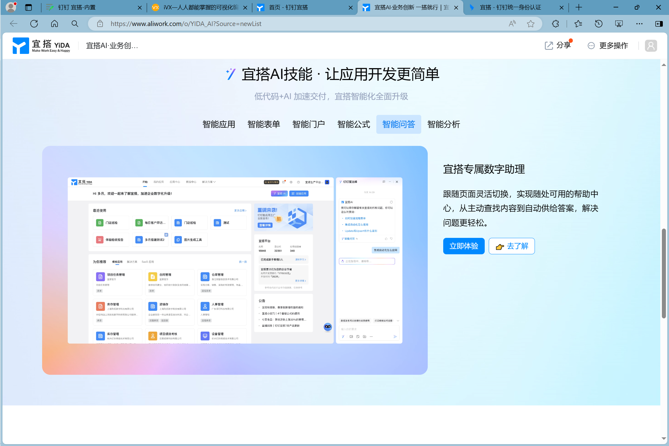Open the favorites list icon
Viewport: 669px width, 446px height.
click(x=578, y=24)
